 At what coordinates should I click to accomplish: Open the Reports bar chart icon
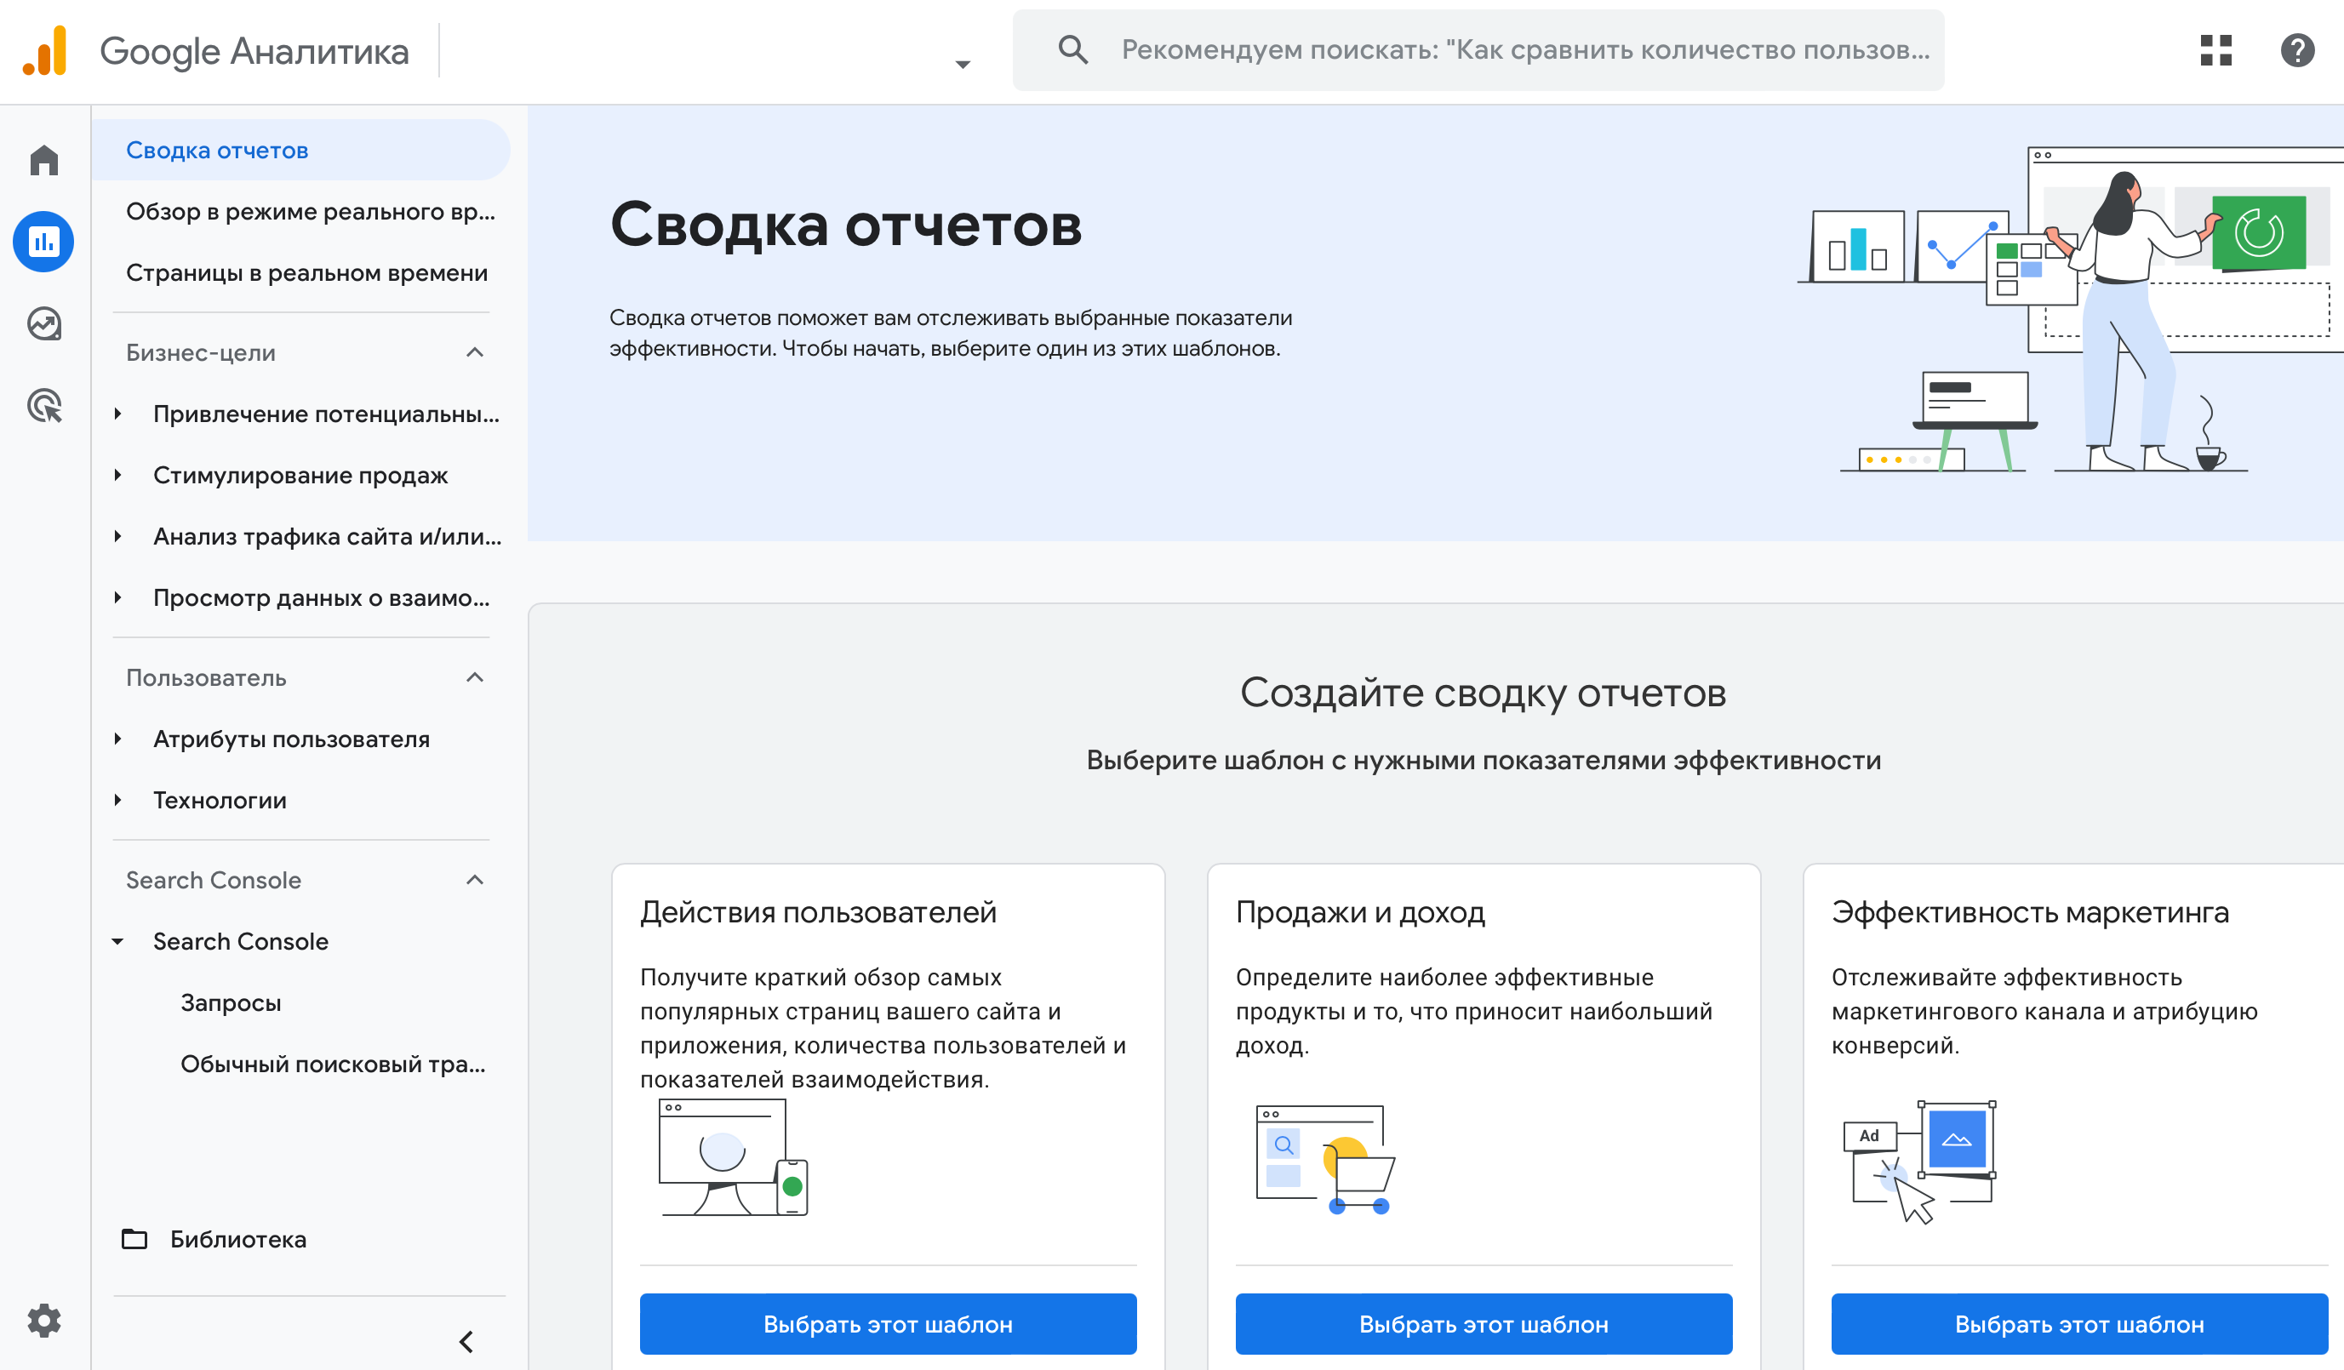43,242
